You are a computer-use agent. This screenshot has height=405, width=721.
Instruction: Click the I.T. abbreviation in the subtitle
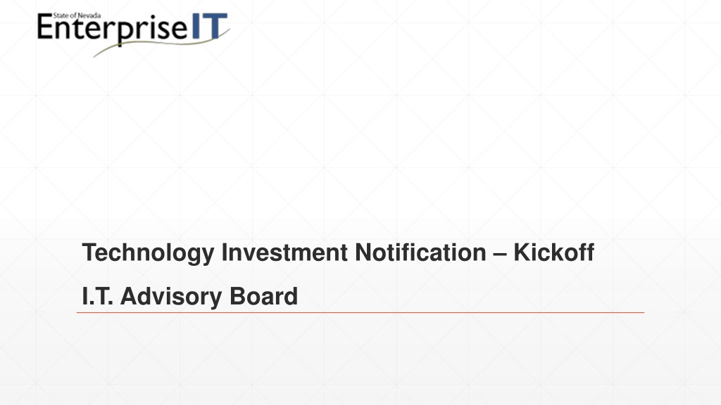[97, 296]
